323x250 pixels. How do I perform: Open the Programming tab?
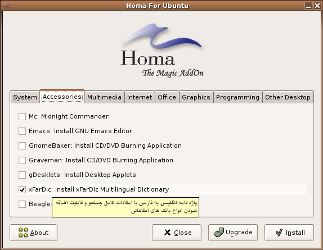point(237,97)
